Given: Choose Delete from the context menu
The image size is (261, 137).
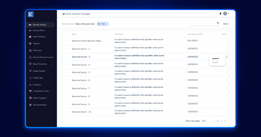Looking at the screenshot, I should pos(215,62).
